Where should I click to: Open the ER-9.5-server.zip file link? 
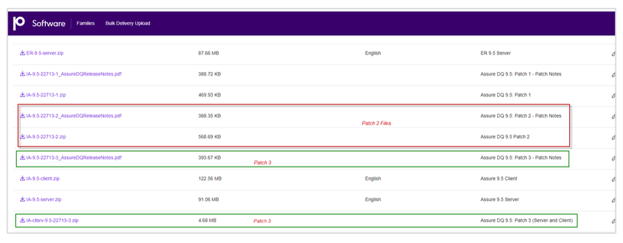tap(44, 53)
